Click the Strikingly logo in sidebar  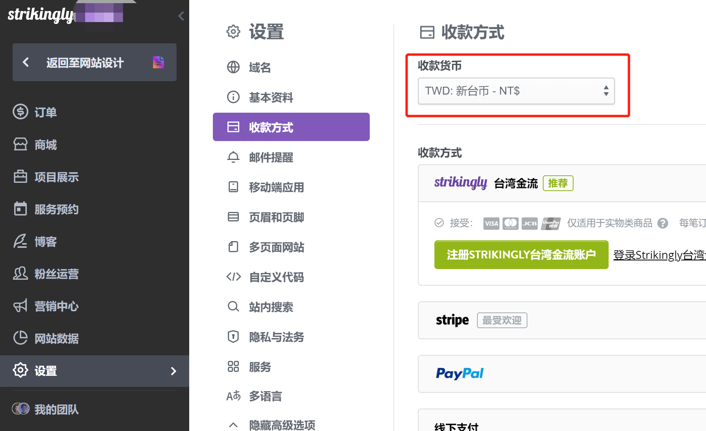pyautogui.click(x=41, y=15)
